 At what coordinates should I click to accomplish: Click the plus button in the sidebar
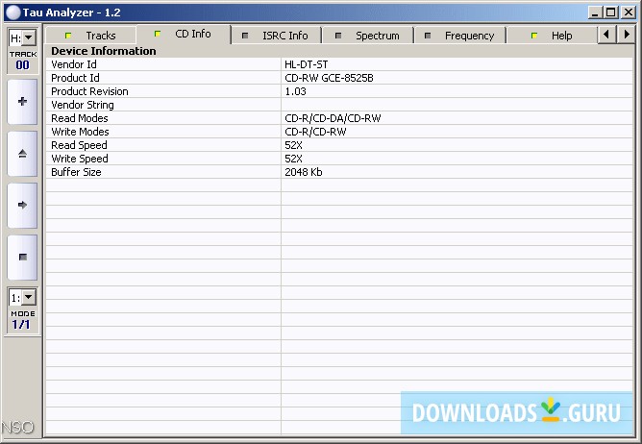pyautogui.click(x=22, y=102)
